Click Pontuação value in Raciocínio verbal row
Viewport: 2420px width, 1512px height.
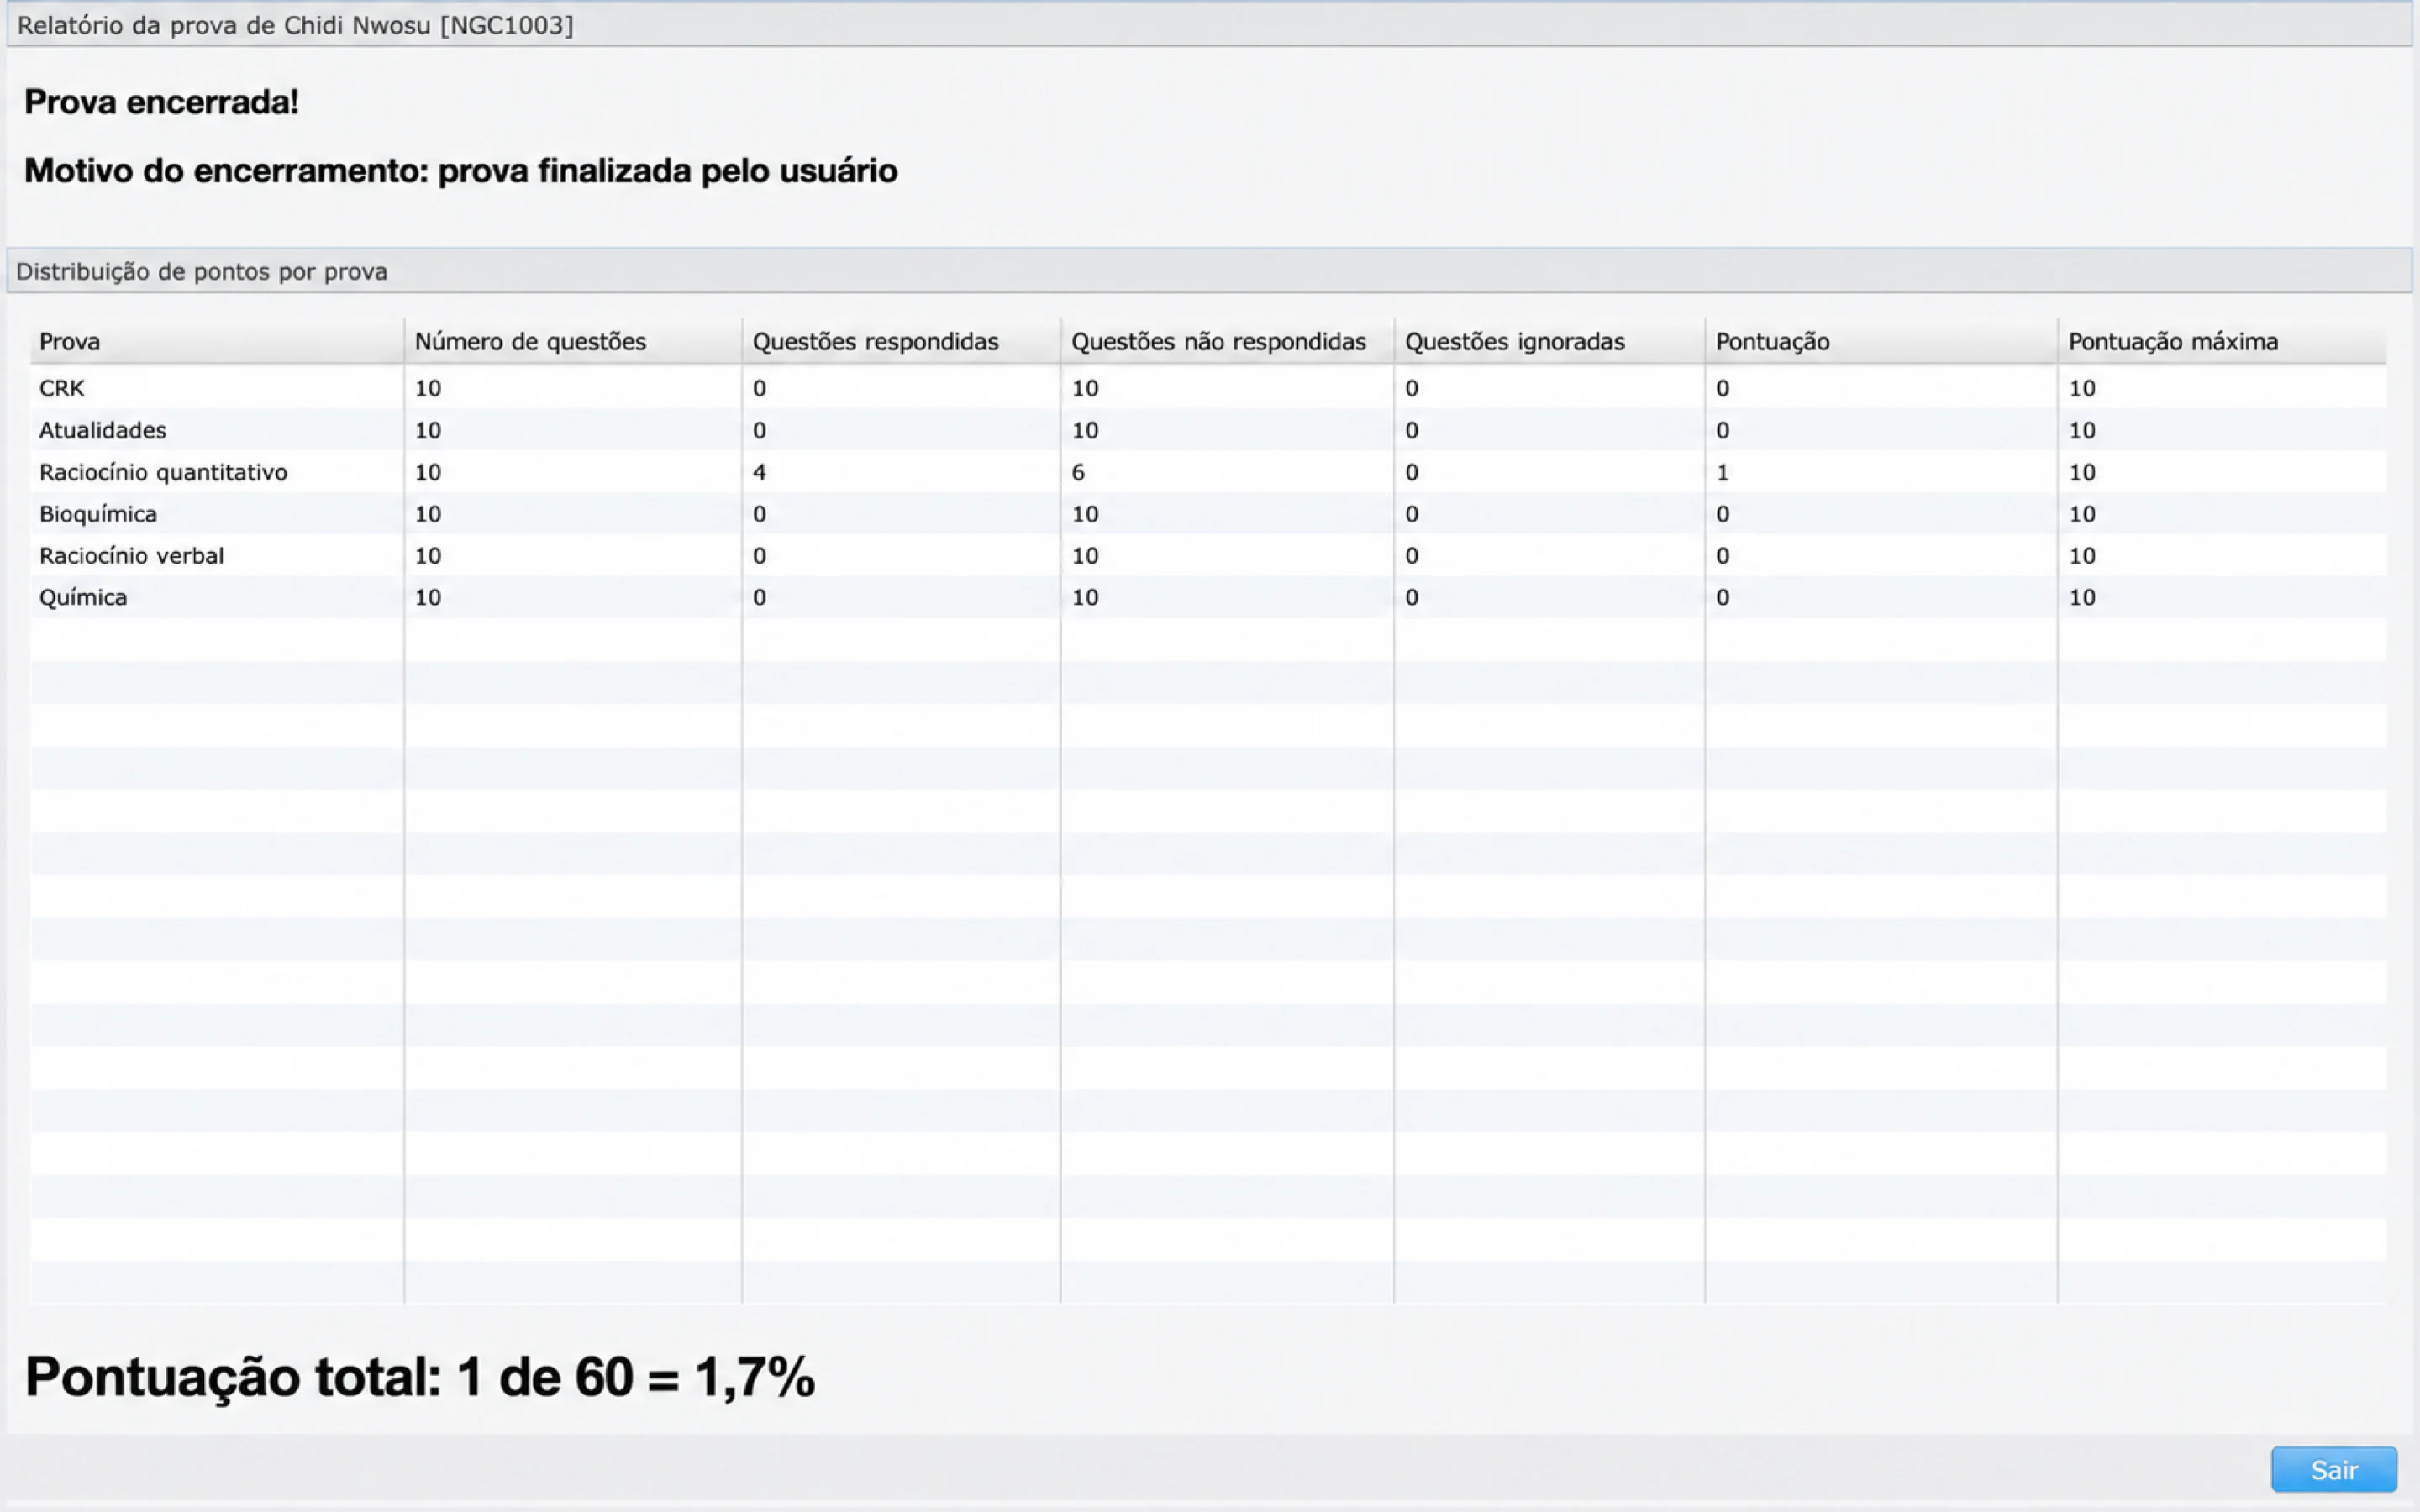point(1722,555)
